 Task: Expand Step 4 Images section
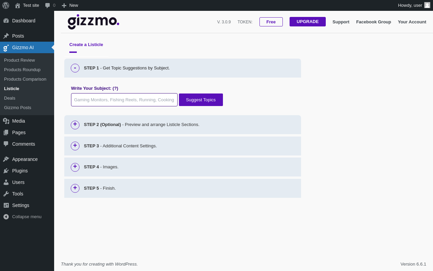click(75, 167)
